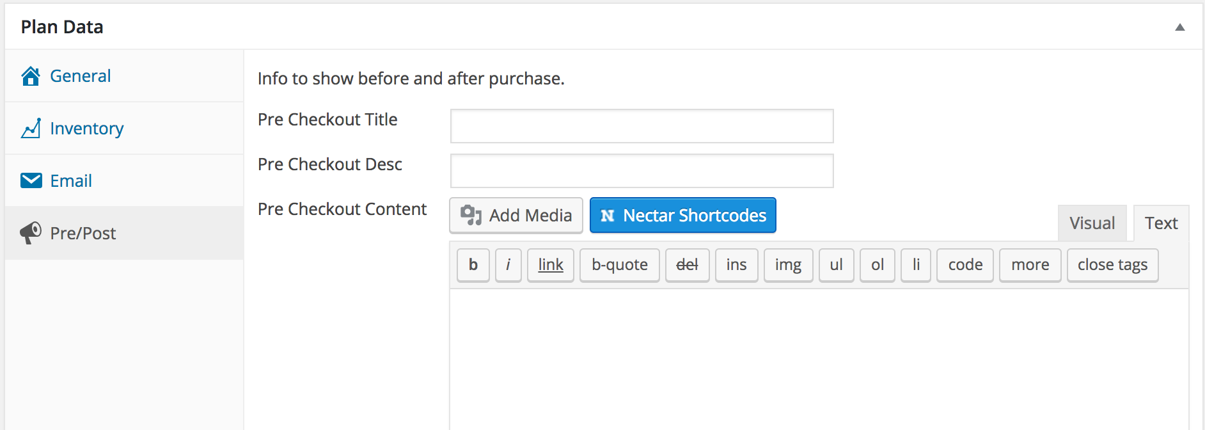The height and width of the screenshot is (430, 1205).
Task: Click the b-quote quicktag button
Action: tap(619, 265)
